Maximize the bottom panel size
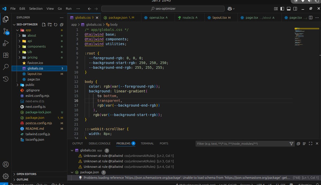The width and height of the screenshot is (321, 185). click(x=311, y=144)
